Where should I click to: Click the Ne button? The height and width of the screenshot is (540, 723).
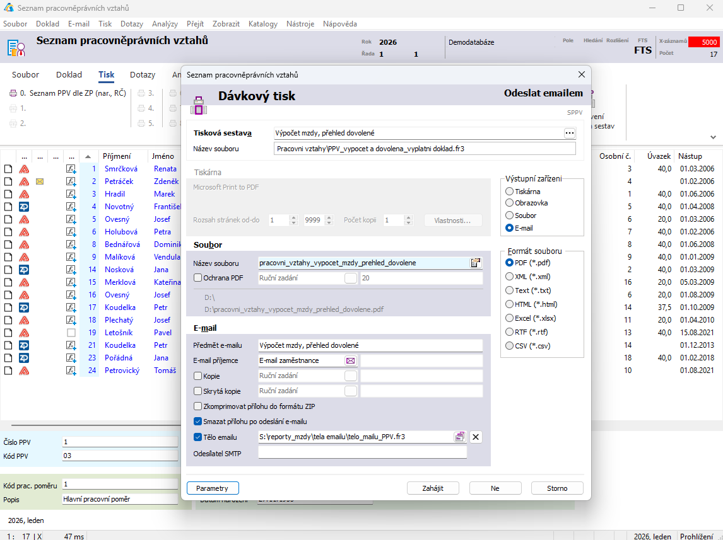(x=495, y=488)
